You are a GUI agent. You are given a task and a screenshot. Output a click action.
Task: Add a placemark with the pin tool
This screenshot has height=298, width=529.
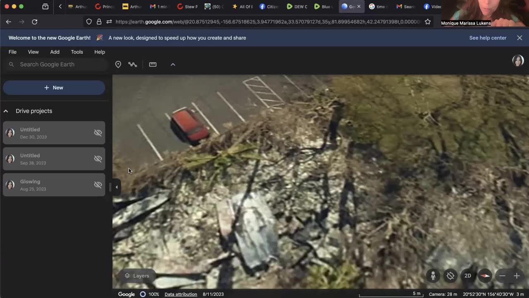click(118, 65)
